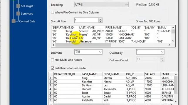Decrease Start At Row with down arrow
Screen dimensions: 188x105
100,22
